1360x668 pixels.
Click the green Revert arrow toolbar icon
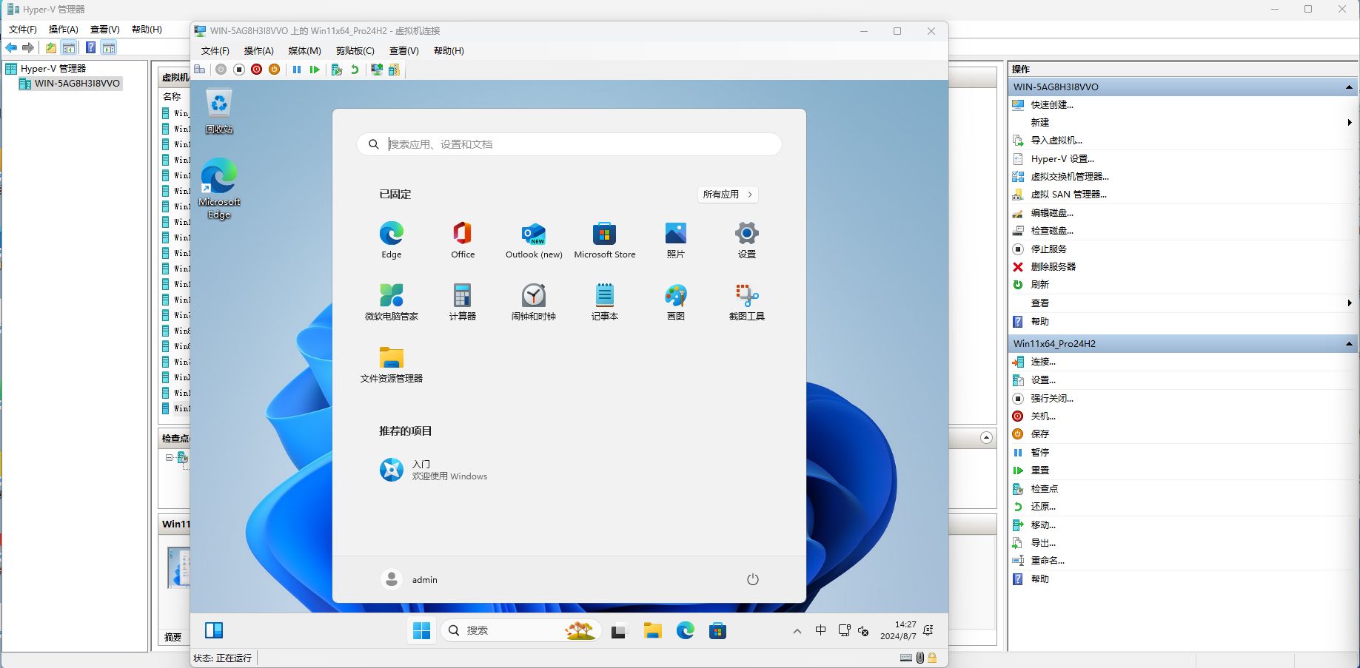[355, 70]
